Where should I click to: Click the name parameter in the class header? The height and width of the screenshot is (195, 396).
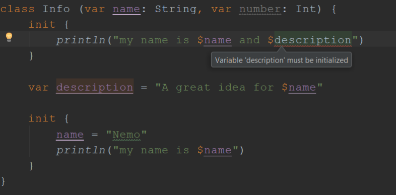click(126, 9)
